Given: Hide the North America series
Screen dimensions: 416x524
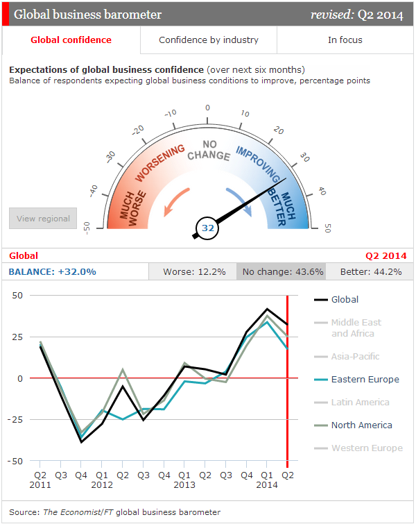Looking at the screenshot, I should (x=361, y=425).
